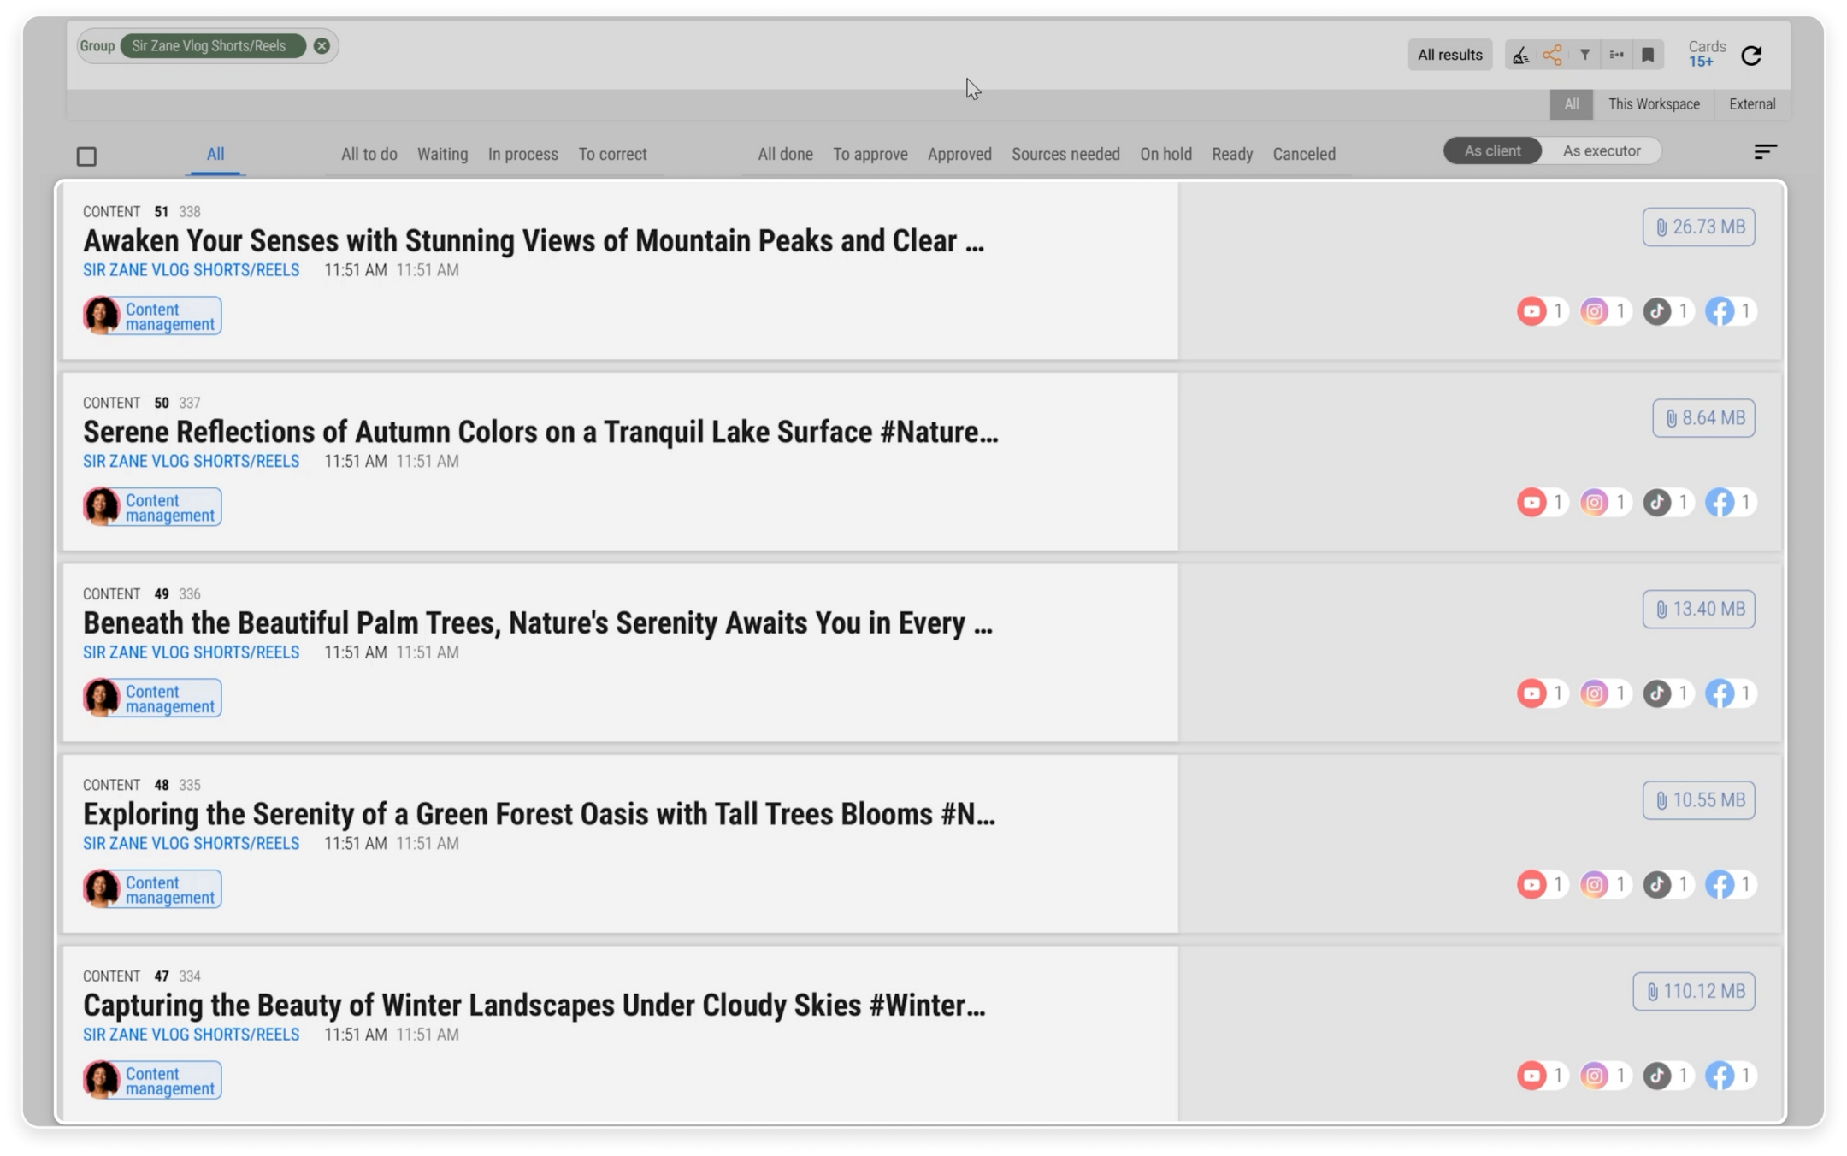Select the This Workspace tab
This screenshot has width=1847, height=1156.
(x=1653, y=104)
